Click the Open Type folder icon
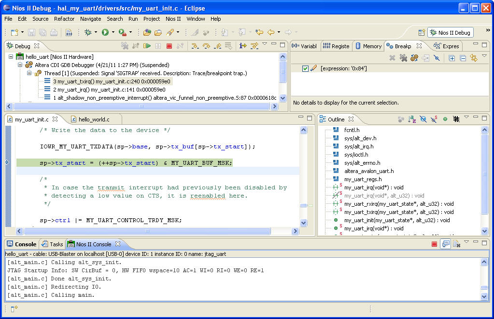 point(147,32)
